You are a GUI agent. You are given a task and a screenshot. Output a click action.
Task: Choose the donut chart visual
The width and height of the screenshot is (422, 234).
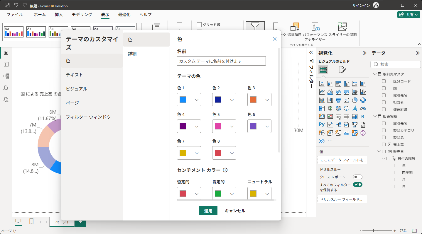[363, 100]
